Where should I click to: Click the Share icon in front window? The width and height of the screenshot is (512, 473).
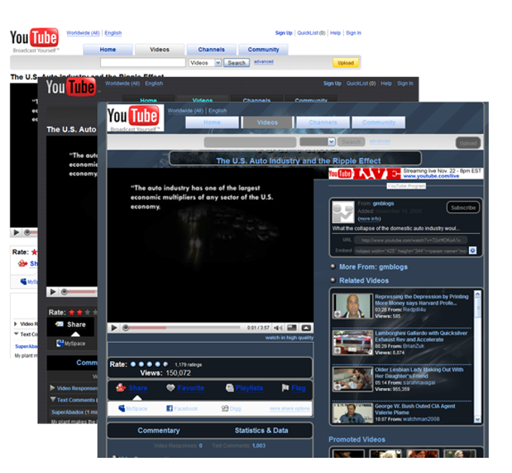pos(120,387)
